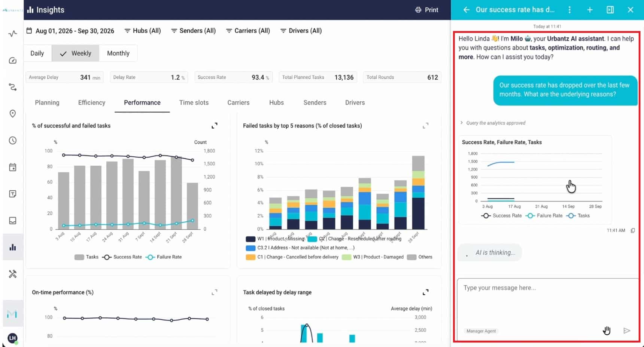Image resolution: width=644 pixels, height=347 pixels.
Task: Click the W1 Product Missing legend swatch
Action: click(250, 239)
